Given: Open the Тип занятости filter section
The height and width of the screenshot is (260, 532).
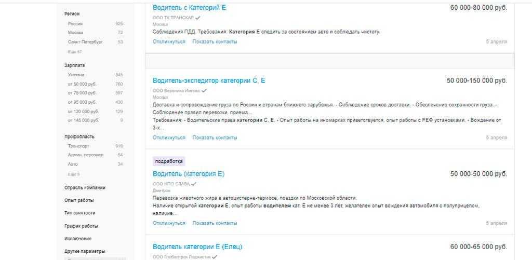Looking at the screenshot, I should [80, 213].
